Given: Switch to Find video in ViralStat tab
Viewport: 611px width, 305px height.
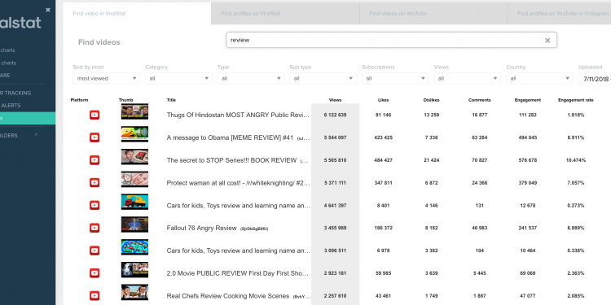Looking at the screenshot, I should tap(137, 14).
